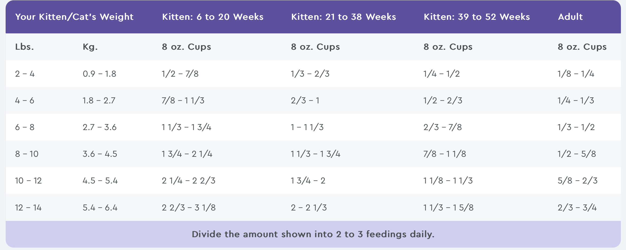
Task: Click the '1.8 – 2.7' kg cell
Action: click(x=99, y=100)
